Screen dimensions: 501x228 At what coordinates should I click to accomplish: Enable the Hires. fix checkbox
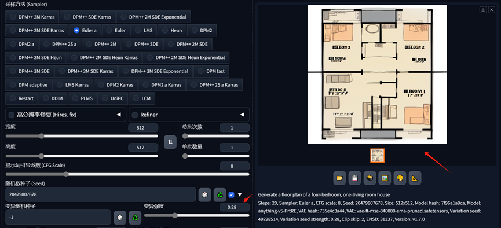pos(11,115)
